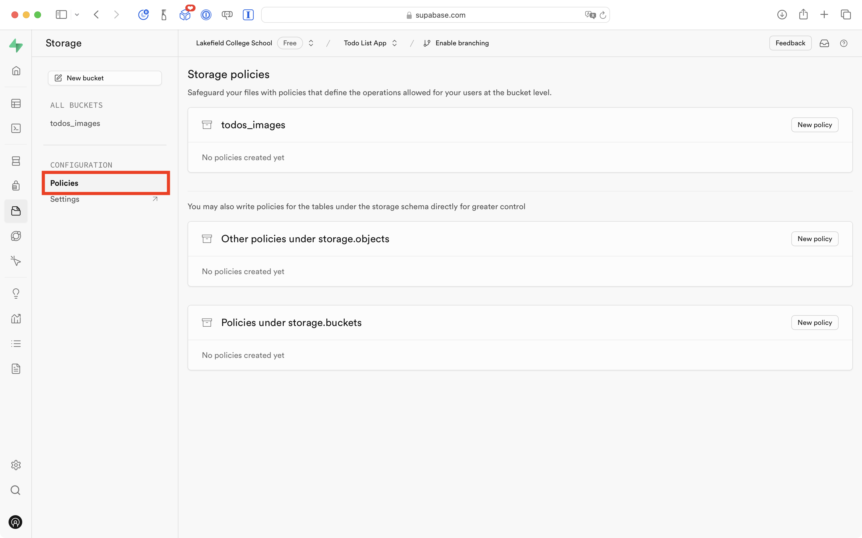Click the notifications inbox icon
This screenshot has height=538, width=862.
(824, 43)
